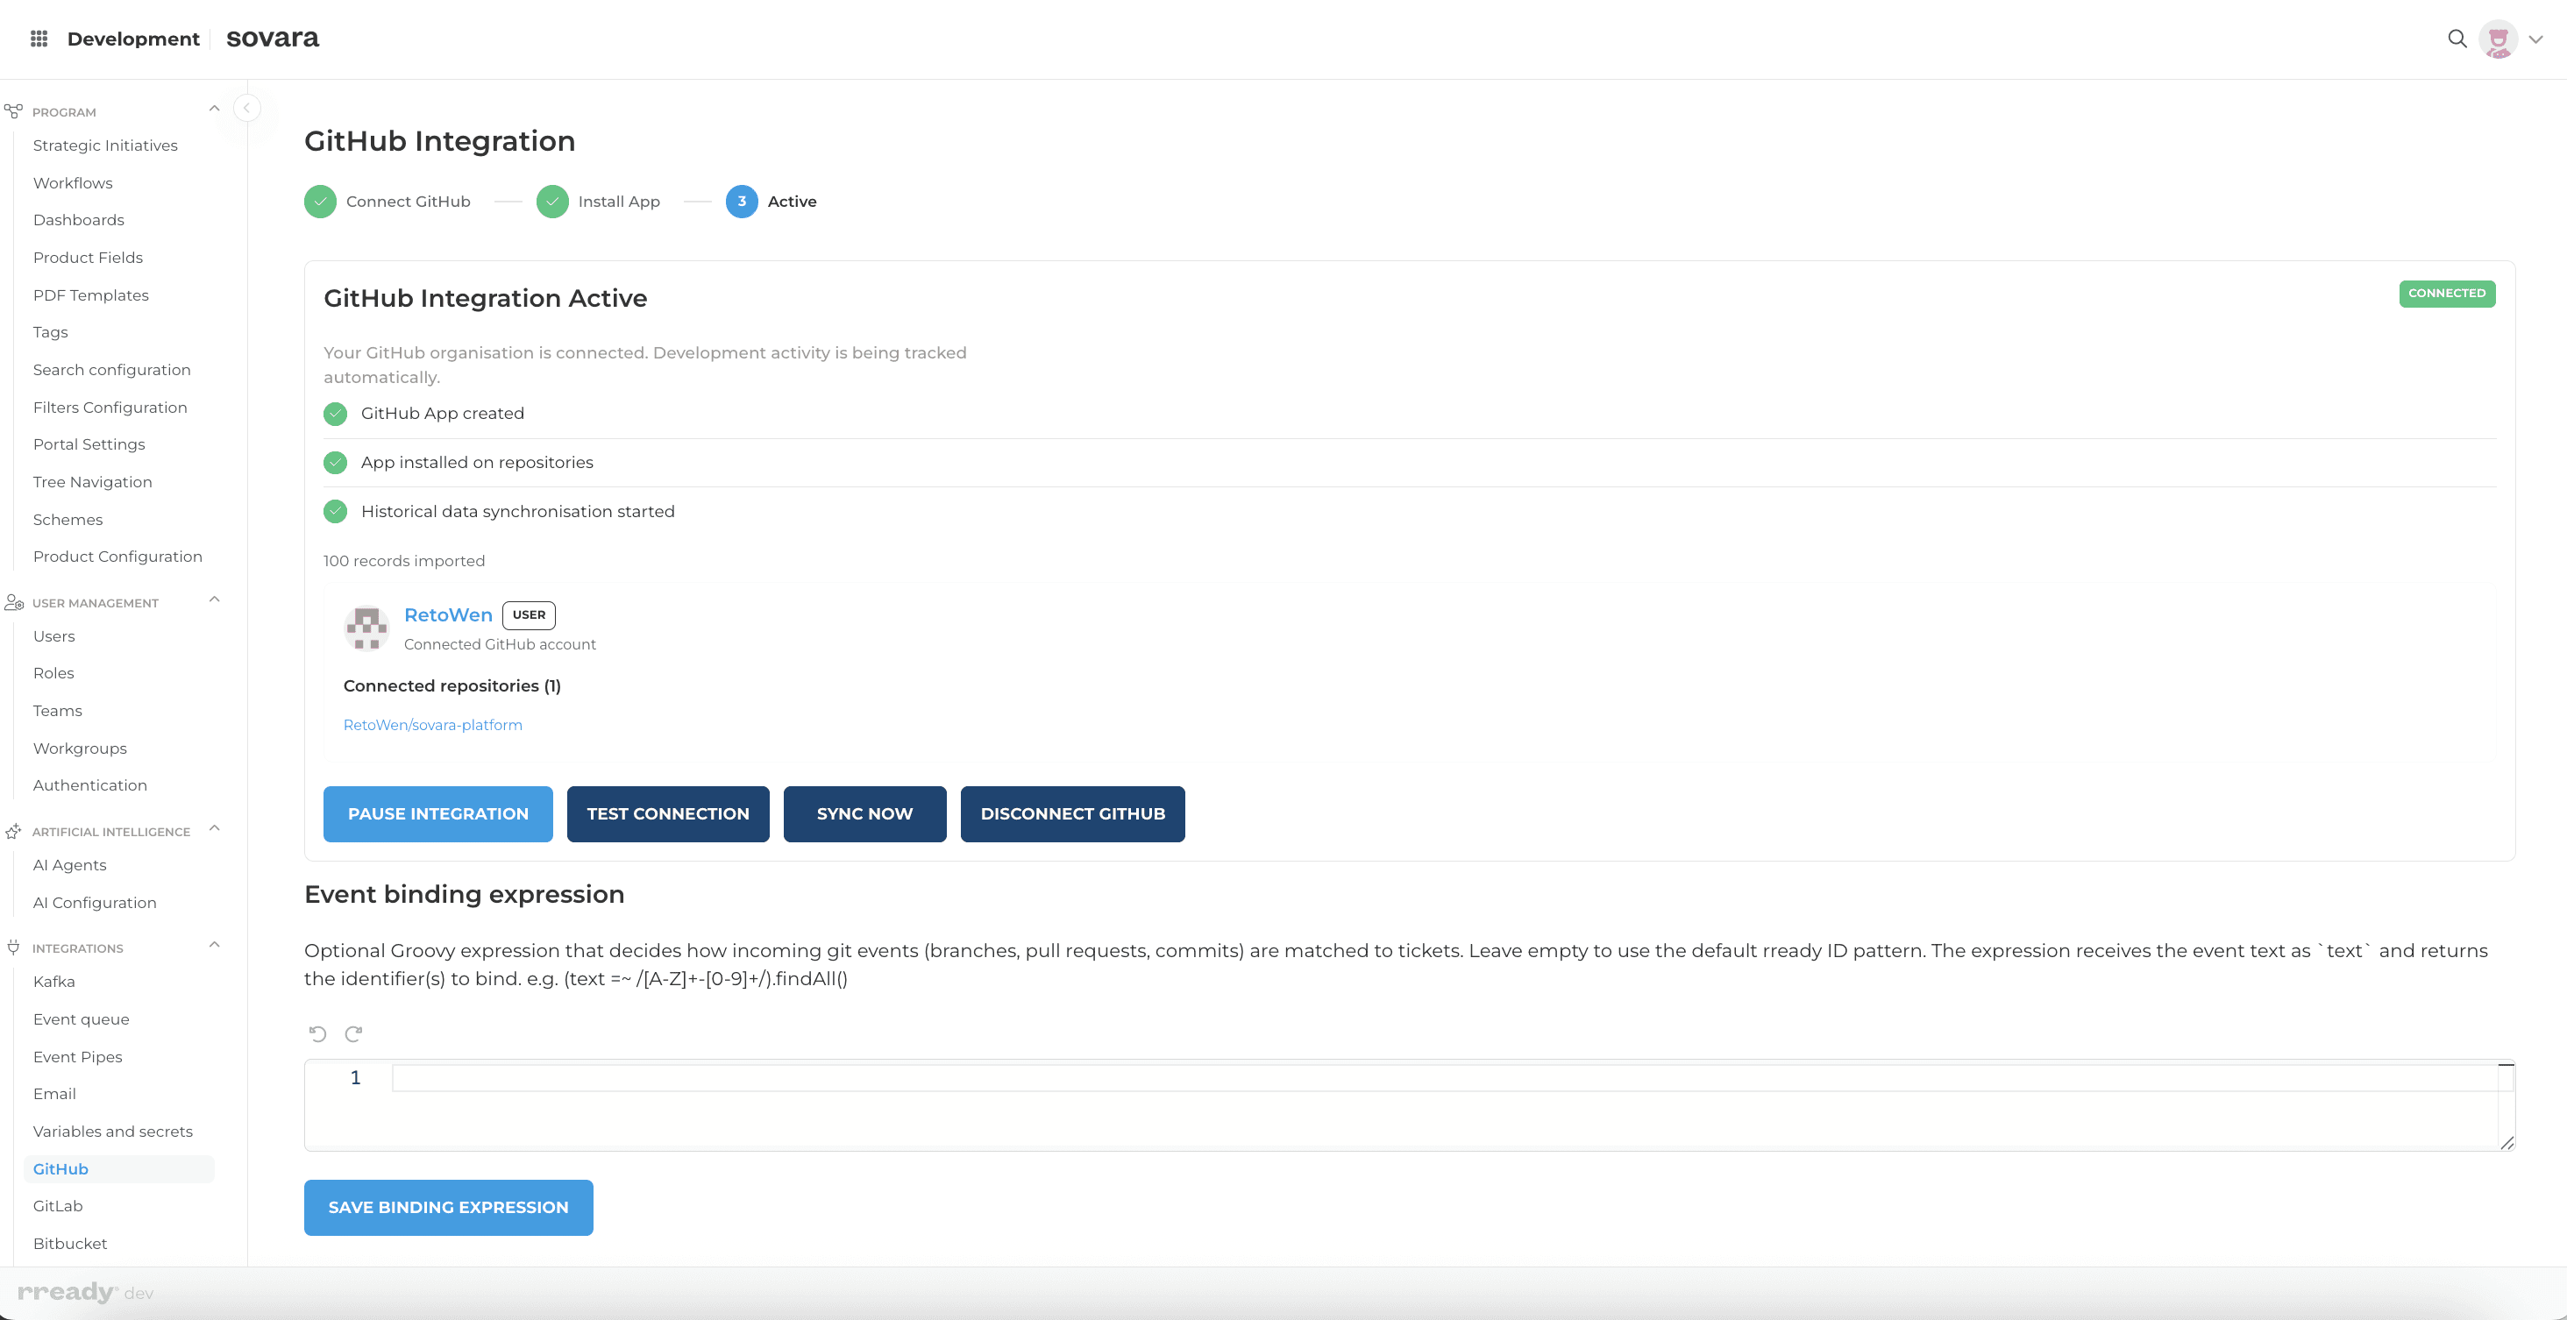2567x1320 pixels.
Task: Go to Workflows in the sidebar
Action: point(73,183)
